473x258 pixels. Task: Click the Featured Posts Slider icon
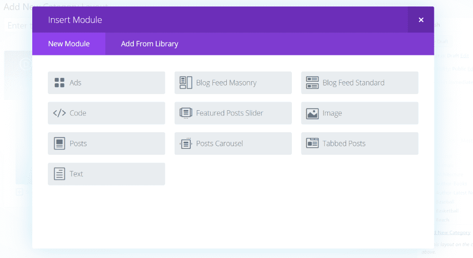(x=186, y=113)
